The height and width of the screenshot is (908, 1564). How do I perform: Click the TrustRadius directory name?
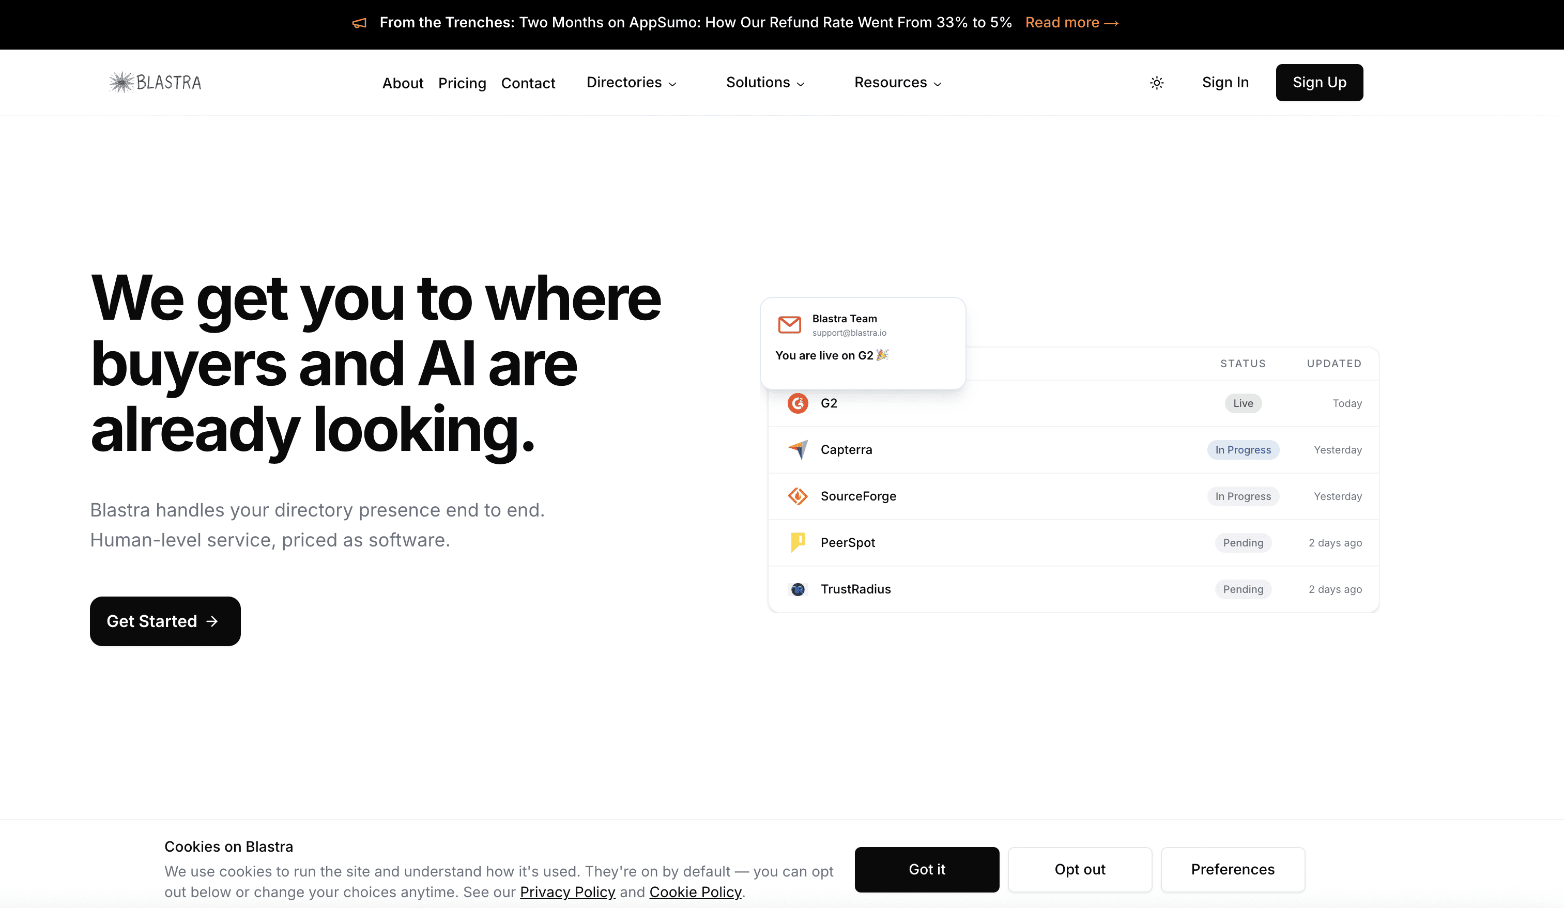pyautogui.click(x=856, y=589)
